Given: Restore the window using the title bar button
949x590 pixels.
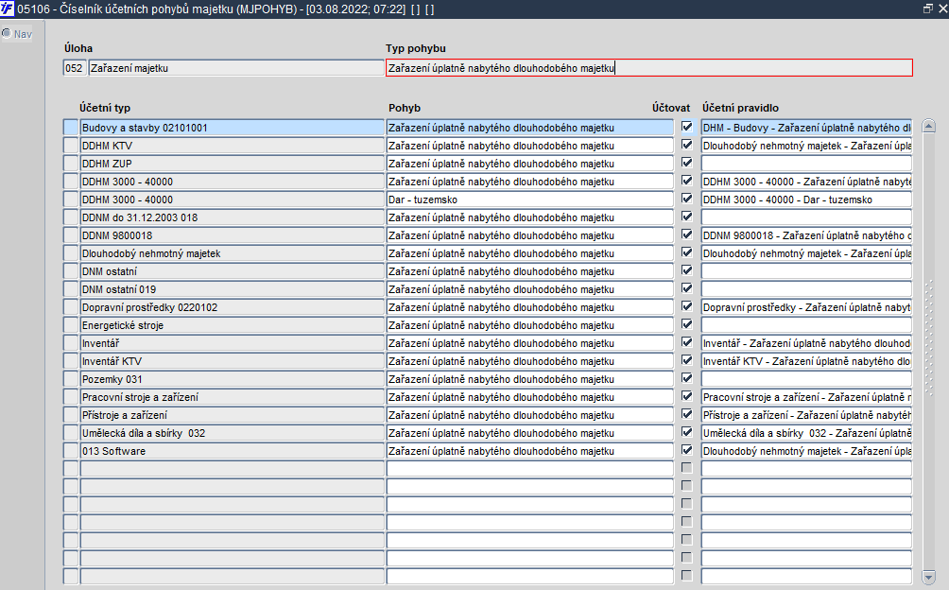Looking at the screenshot, I should click(928, 9).
